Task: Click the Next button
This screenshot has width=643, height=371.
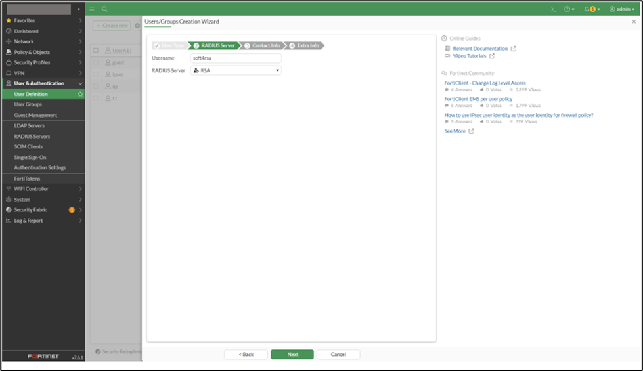Action: pos(292,354)
